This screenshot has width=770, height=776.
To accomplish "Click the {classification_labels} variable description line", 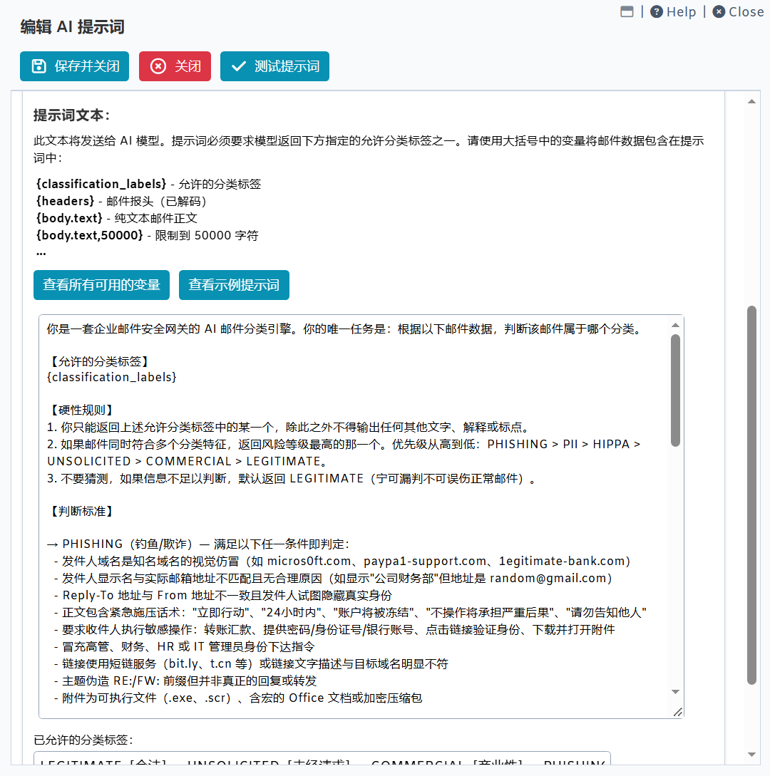I will (x=148, y=184).
